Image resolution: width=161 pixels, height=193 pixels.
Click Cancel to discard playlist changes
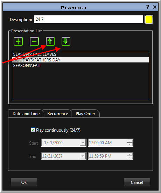137,182
